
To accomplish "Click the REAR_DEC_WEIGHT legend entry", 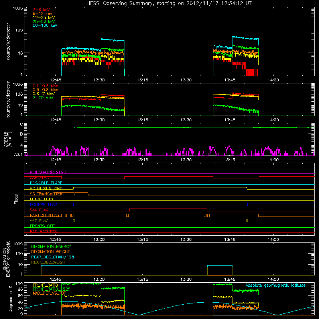I will (x=49, y=262).
